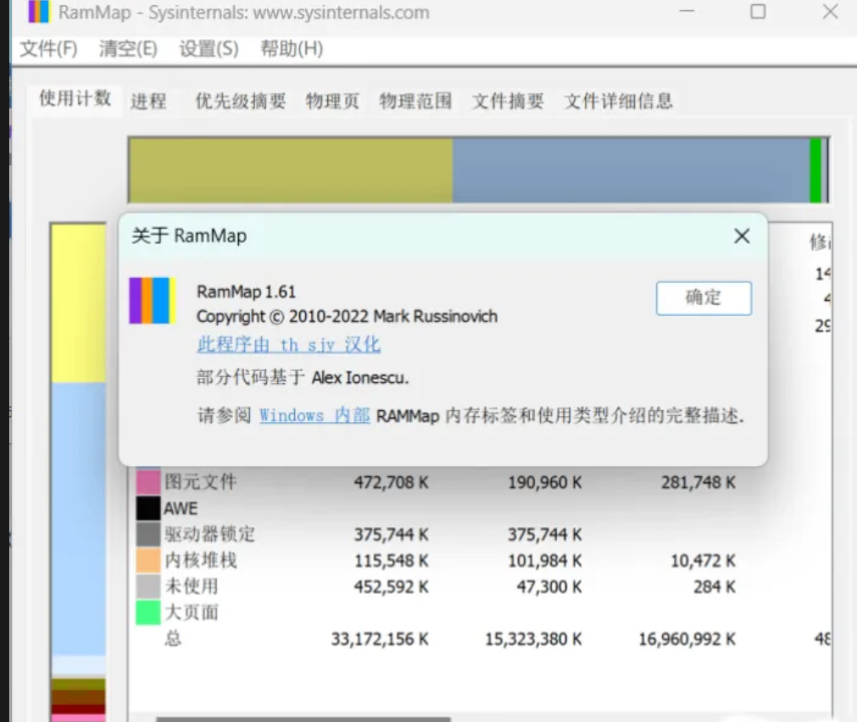Image resolution: width=857 pixels, height=722 pixels.
Task: Switch to the 物理页 tab
Action: tap(332, 101)
